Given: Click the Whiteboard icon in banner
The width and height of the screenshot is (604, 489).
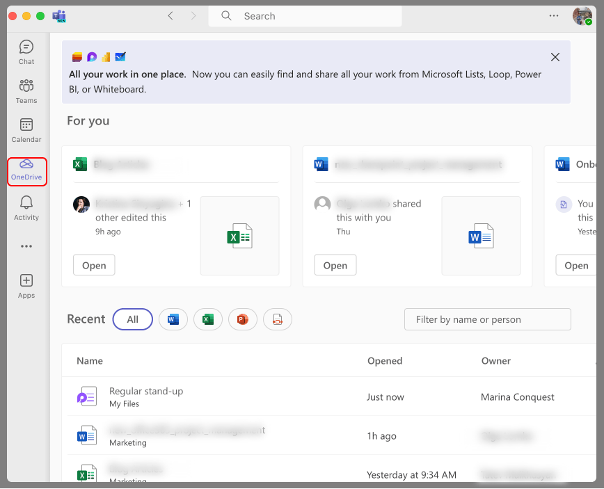Looking at the screenshot, I should [120, 57].
